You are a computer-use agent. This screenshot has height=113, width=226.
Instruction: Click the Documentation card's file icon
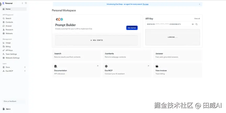pos(56,66)
